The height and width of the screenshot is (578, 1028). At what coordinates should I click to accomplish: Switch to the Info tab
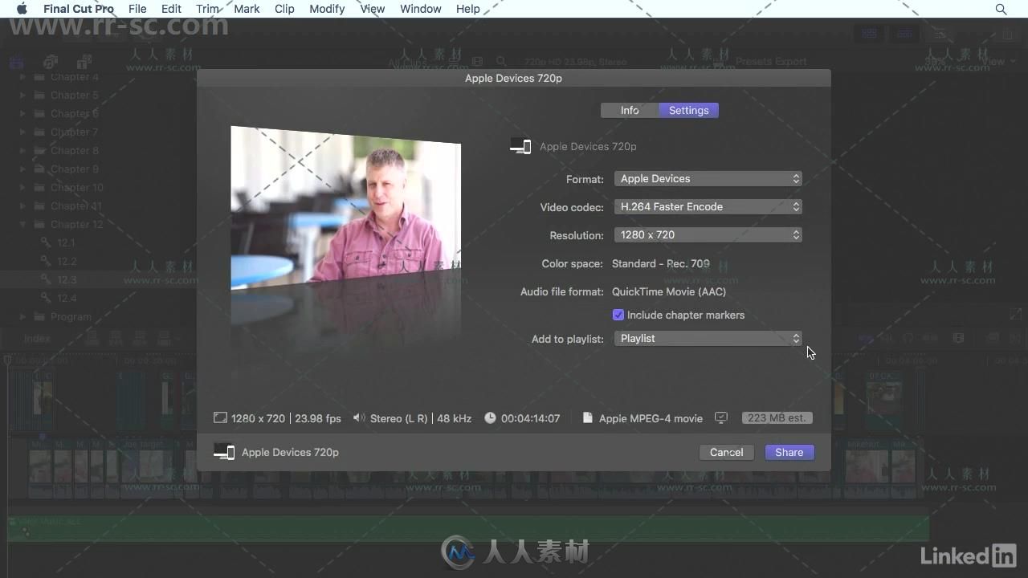(x=630, y=110)
